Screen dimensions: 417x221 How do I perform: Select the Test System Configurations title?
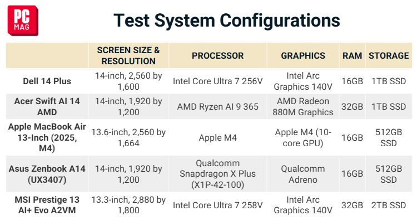click(x=227, y=20)
